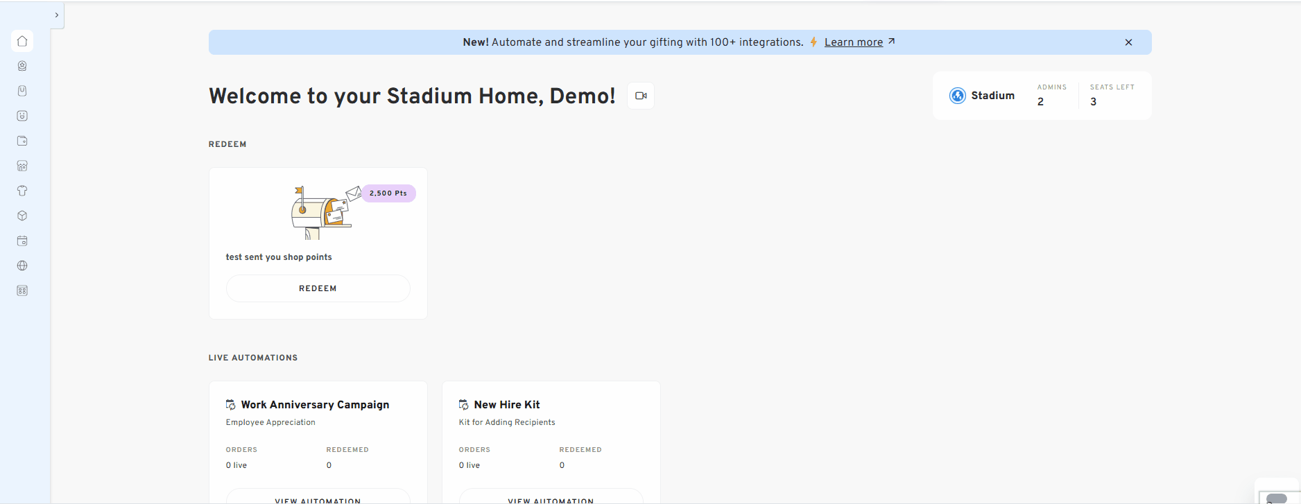Click the sidebar icon just below the star badge
This screenshot has height=504, width=1301.
[x=22, y=91]
